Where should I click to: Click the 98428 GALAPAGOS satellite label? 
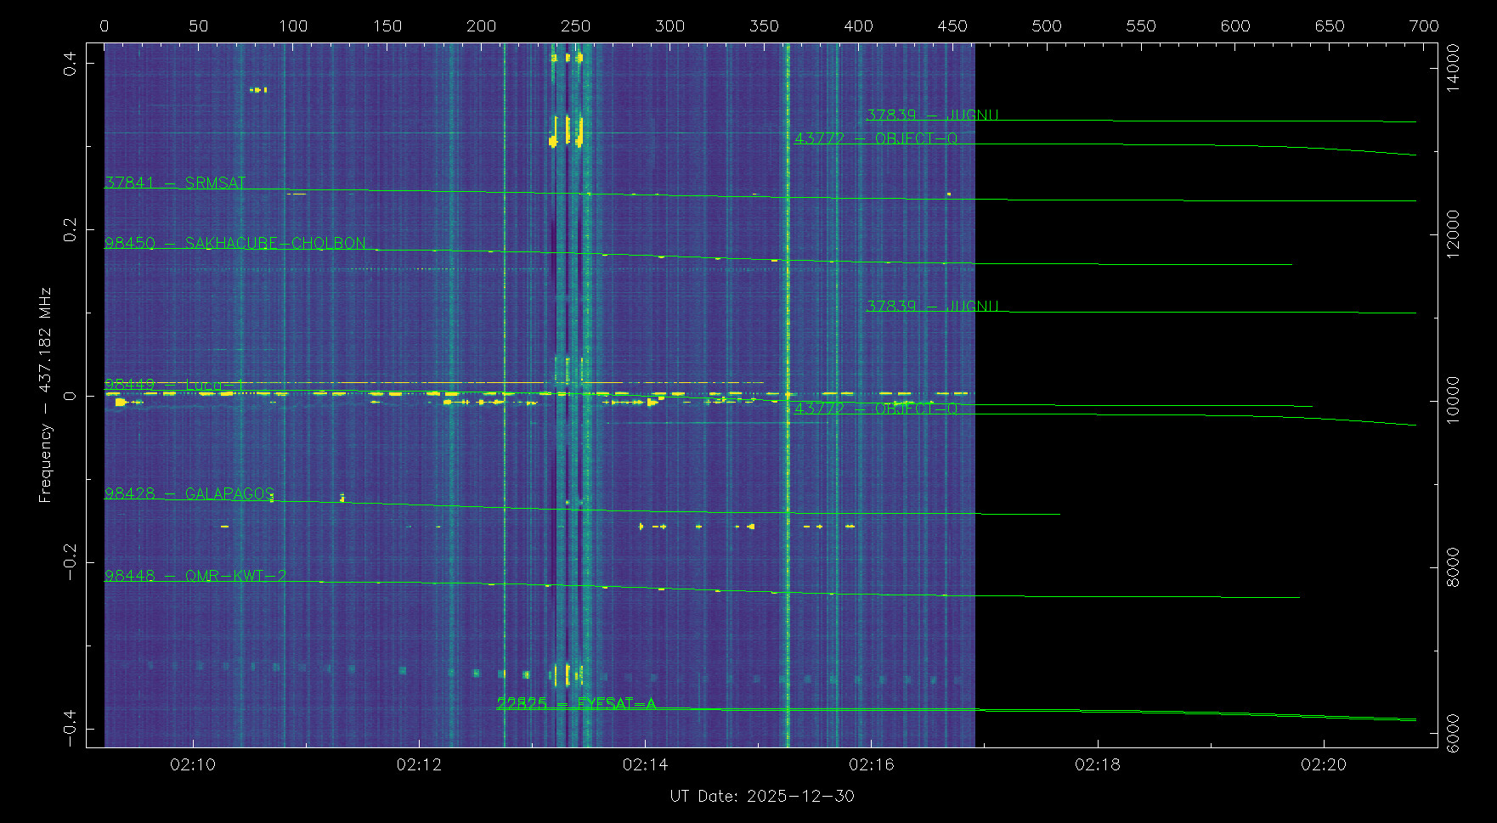[x=189, y=493]
